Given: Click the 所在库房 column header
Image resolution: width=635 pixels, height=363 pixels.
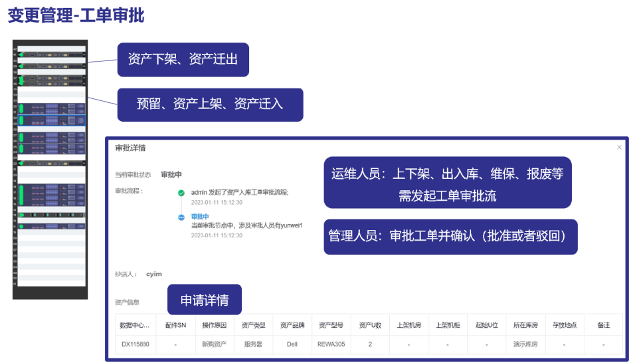Looking at the screenshot, I should [x=525, y=325].
